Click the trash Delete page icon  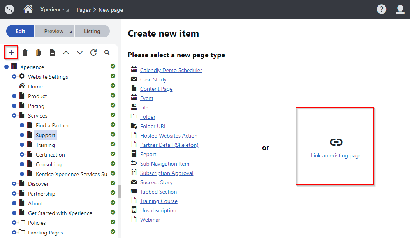25,53
